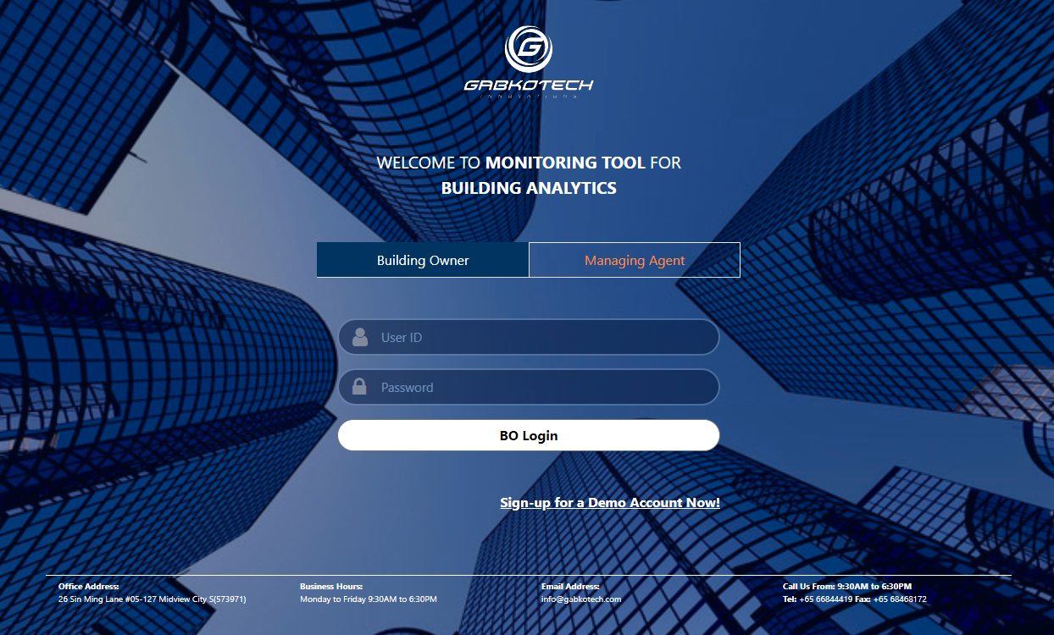Click the Monday to Friday hours text

(368, 599)
